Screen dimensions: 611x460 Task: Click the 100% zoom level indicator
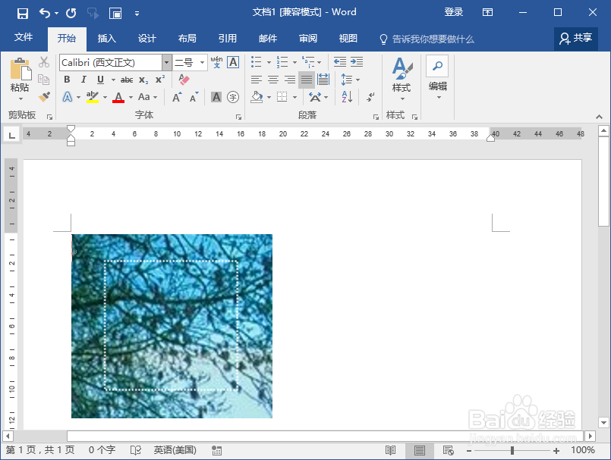[x=584, y=449]
